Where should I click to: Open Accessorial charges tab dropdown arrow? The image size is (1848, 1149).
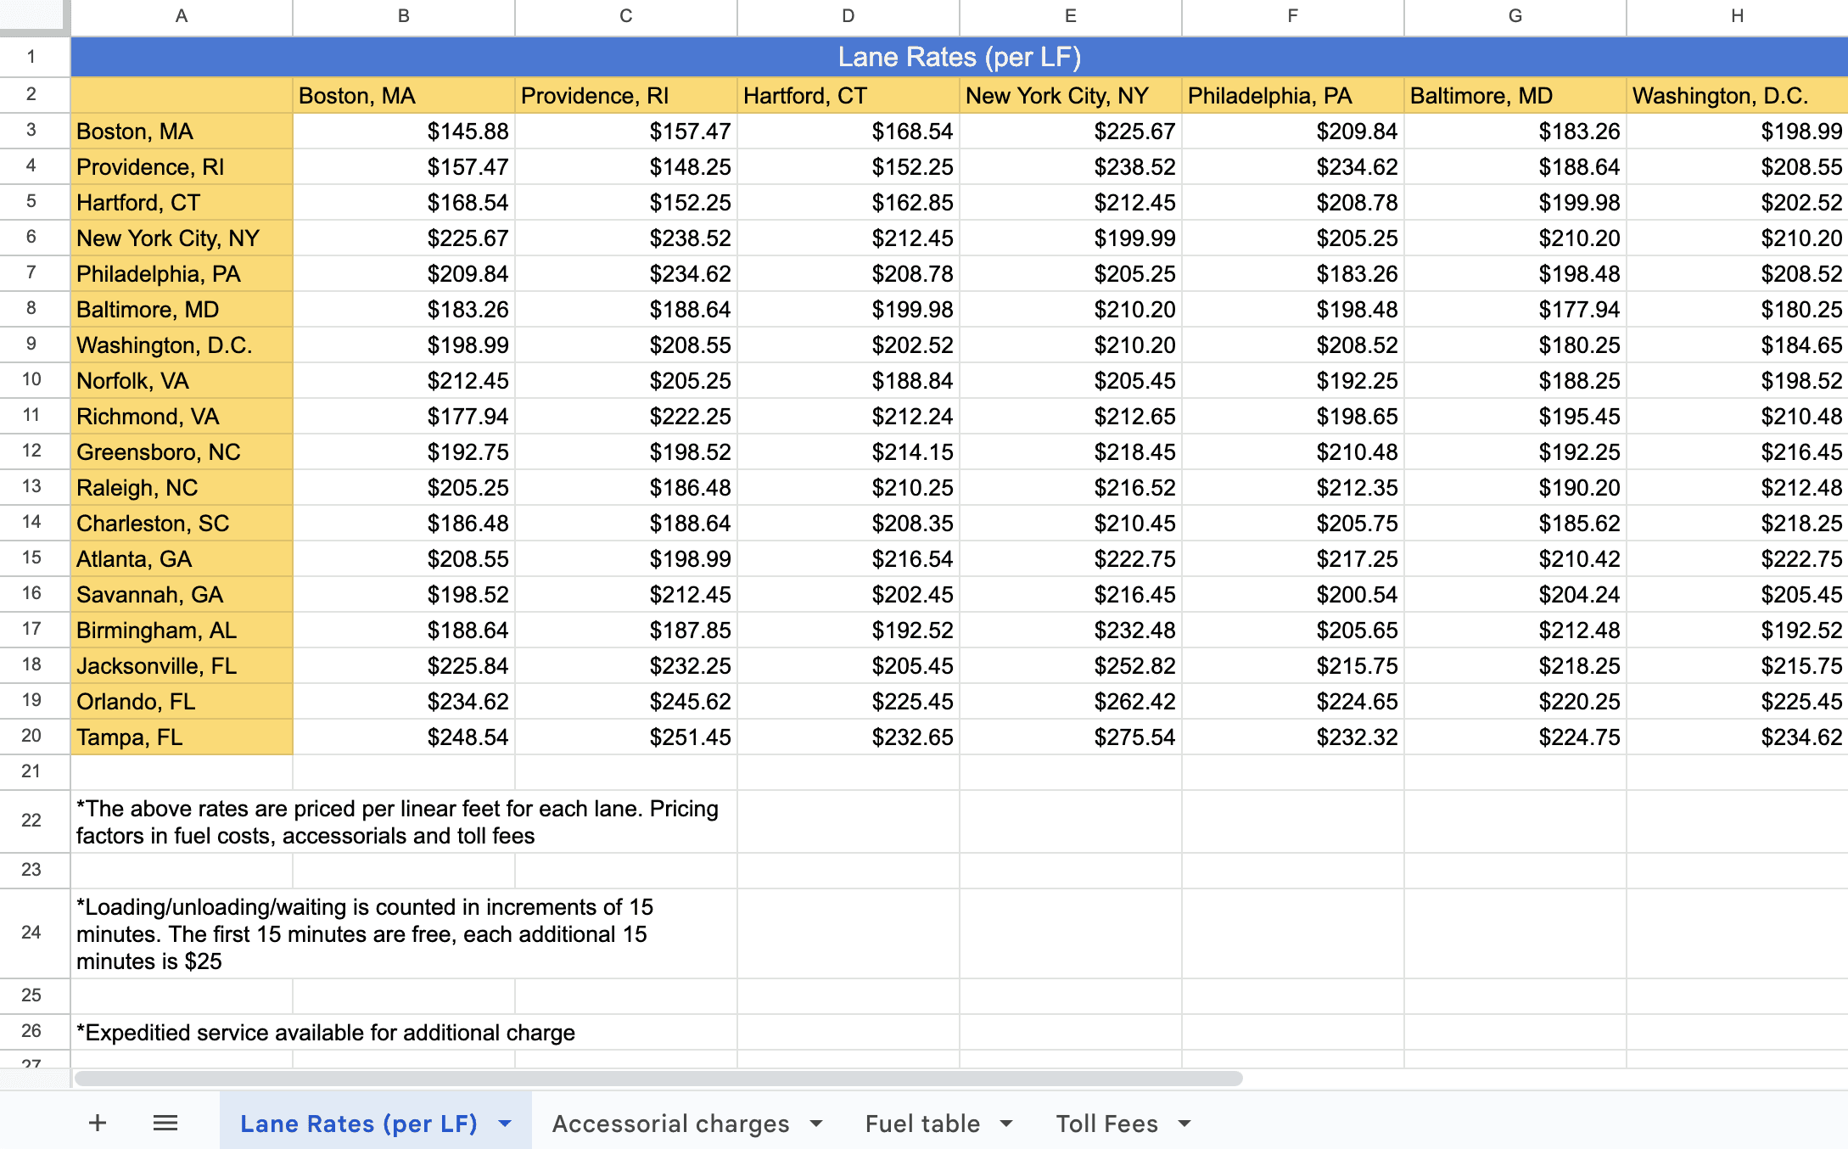pyautogui.click(x=816, y=1124)
